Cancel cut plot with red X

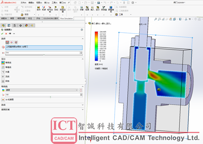6,34
